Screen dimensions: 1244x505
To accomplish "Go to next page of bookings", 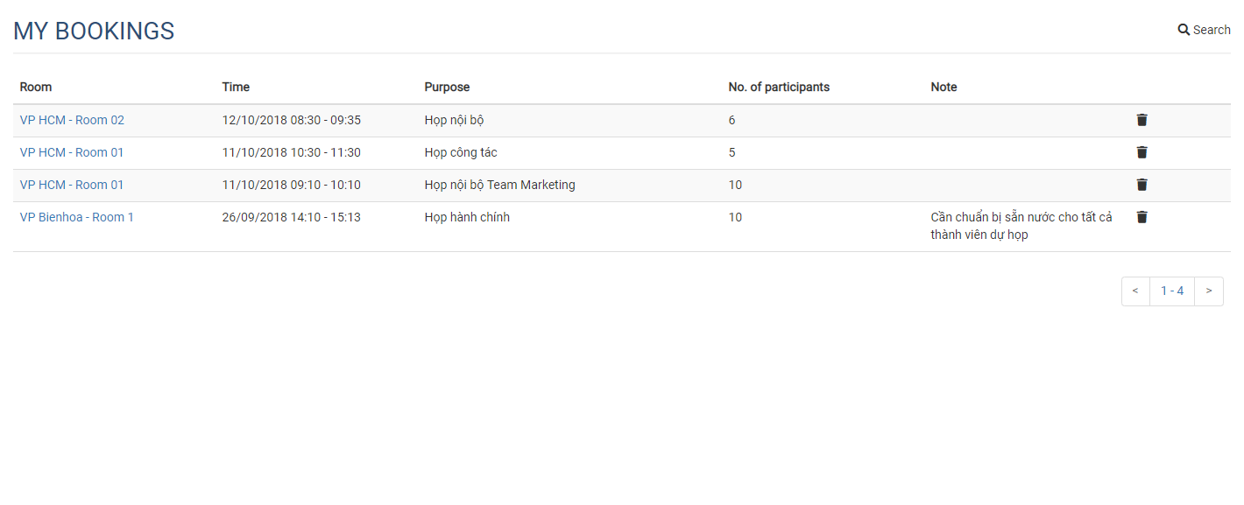I will (1209, 291).
